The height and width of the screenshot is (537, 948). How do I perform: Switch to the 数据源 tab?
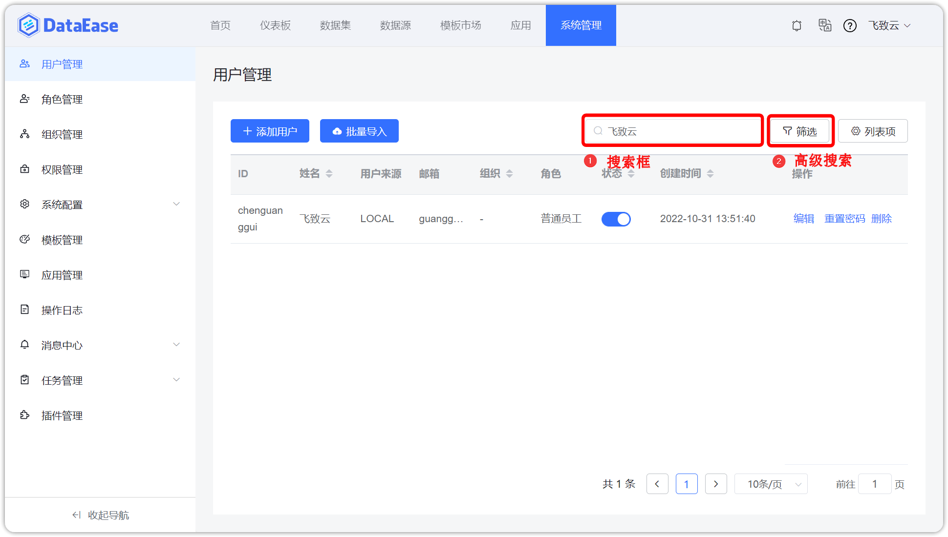(395, 25)
